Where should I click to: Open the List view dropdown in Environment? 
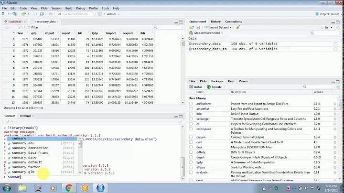pyautogui.click(x=327, y=27)
